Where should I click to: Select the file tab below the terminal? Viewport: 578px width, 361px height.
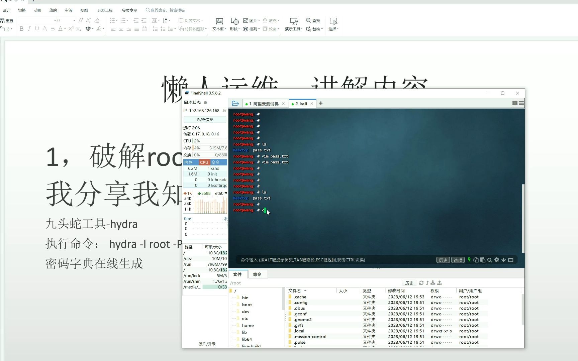(238, 274)
